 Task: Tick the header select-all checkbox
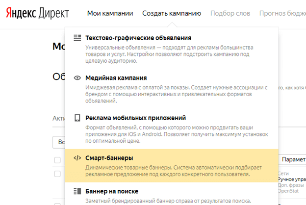(57, 160)
